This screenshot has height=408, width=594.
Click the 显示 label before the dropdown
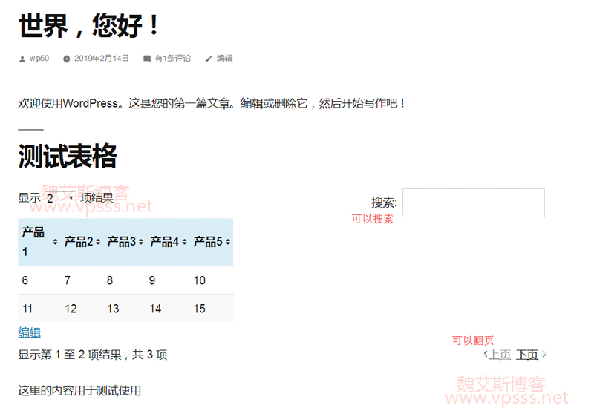[29, 197]
